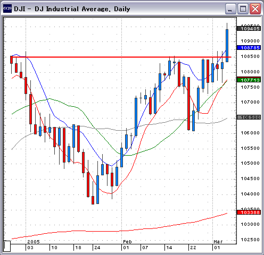
Task: Click the small box at axis corner
Action: 7,246
